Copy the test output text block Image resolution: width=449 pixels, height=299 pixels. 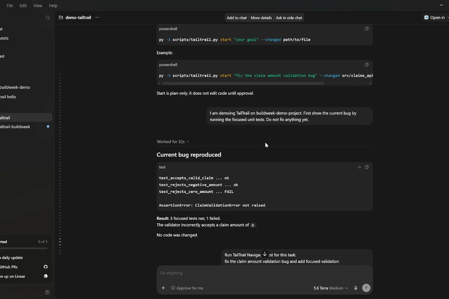367,167
